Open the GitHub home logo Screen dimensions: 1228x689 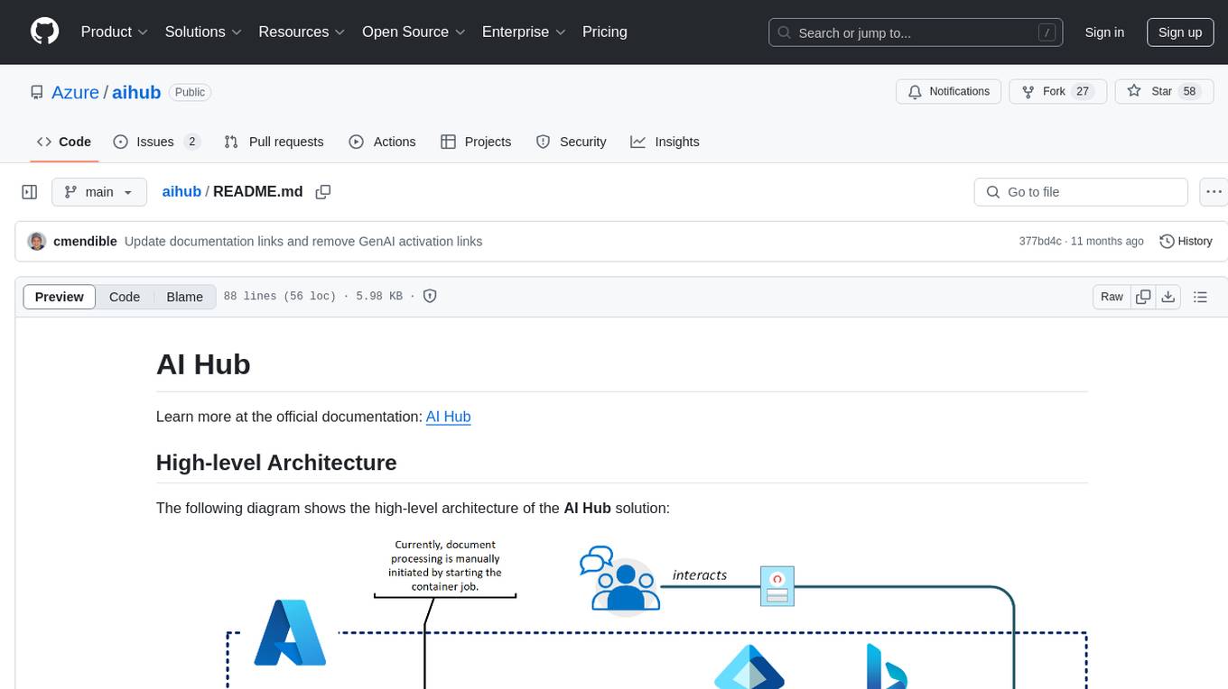click(x=44, y=32)
